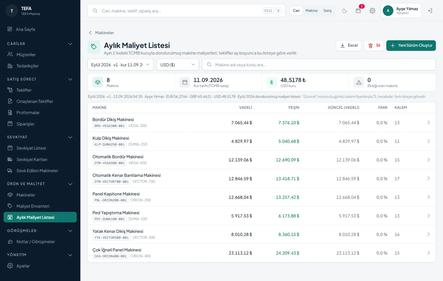
Task: Click Yeni Sürüm Oluştur button
Action: (411, 45)
